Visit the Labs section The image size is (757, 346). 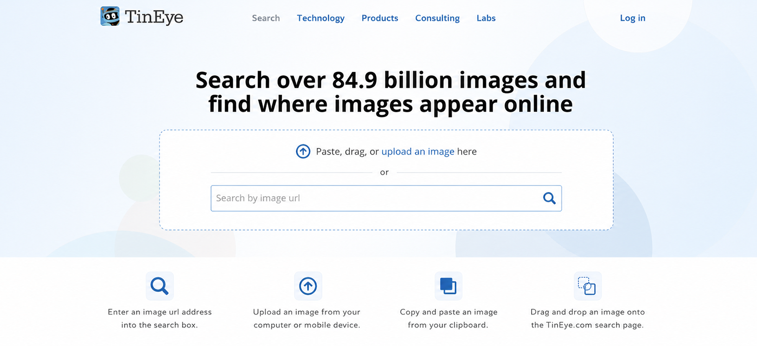(486, 18)
